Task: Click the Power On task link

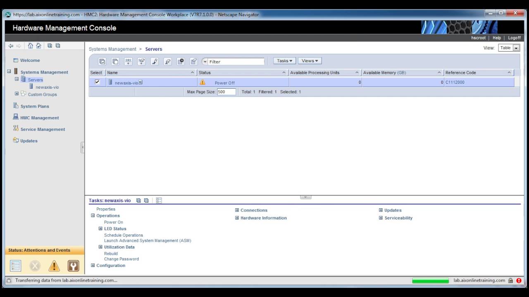Action: pyautogui.click(x=114, y=222)
